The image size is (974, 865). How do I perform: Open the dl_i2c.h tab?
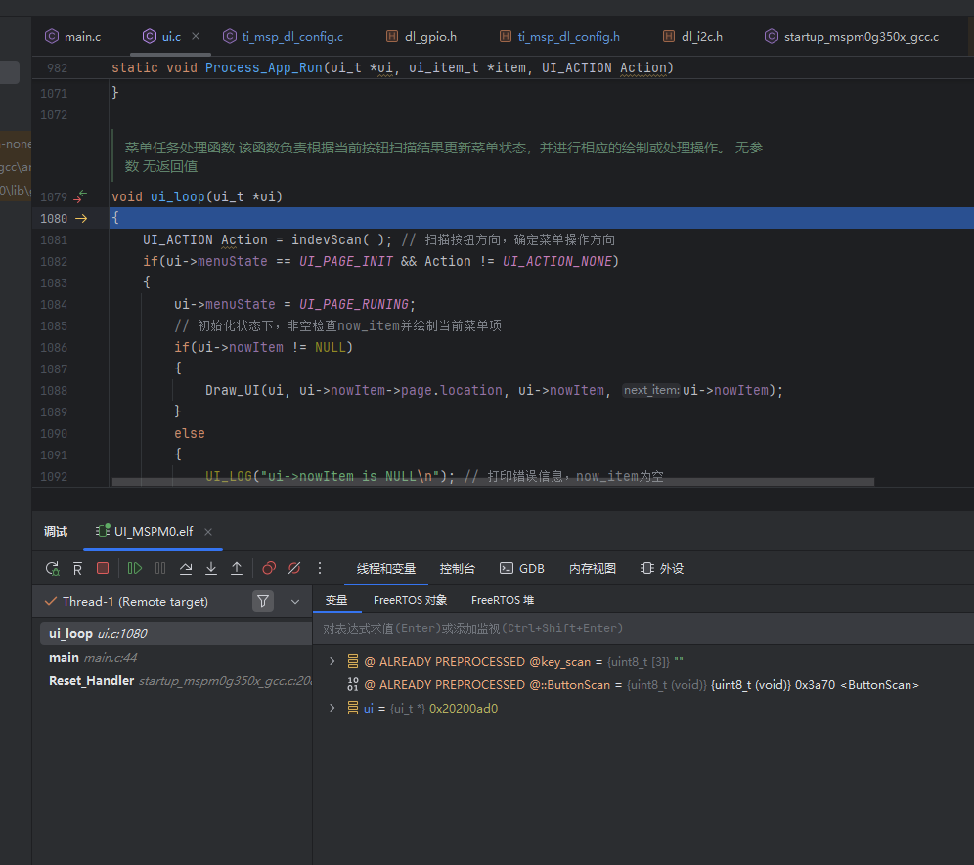tap(692, 36)
